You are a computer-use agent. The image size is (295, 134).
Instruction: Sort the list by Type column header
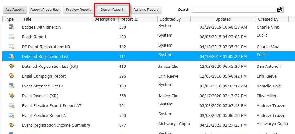tap(12, 19)
